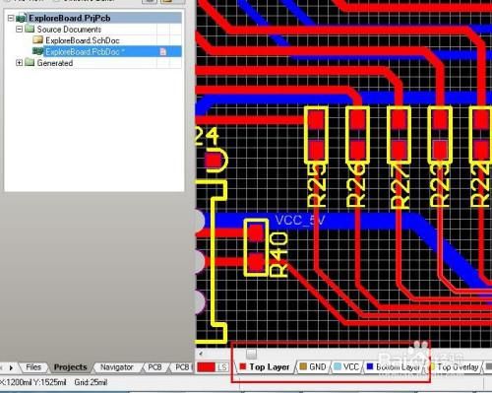The image size is (492, 393).
Task: Click the lower pad of resistor R26
Action: [357, 150]
